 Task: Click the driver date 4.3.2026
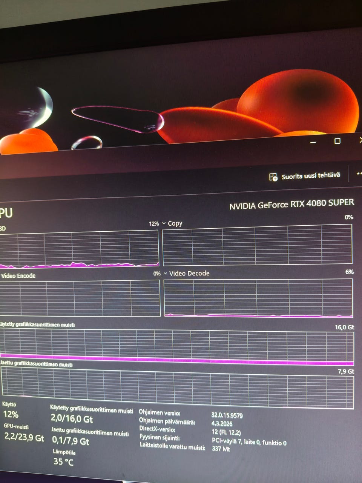click(222, 423)
